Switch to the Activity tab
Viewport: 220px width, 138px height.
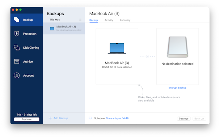(109, 20)
